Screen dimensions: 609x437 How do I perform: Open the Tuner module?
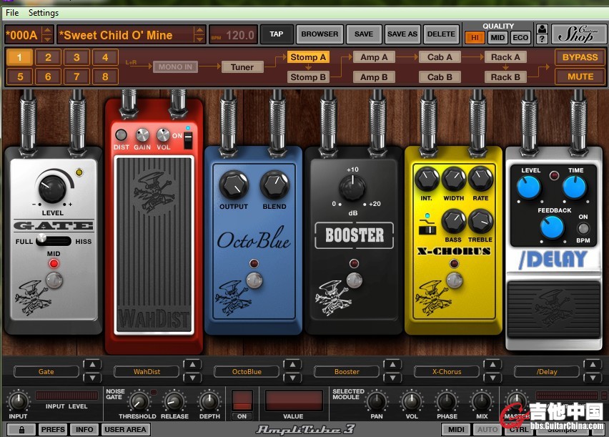click(x=242, y=67)
